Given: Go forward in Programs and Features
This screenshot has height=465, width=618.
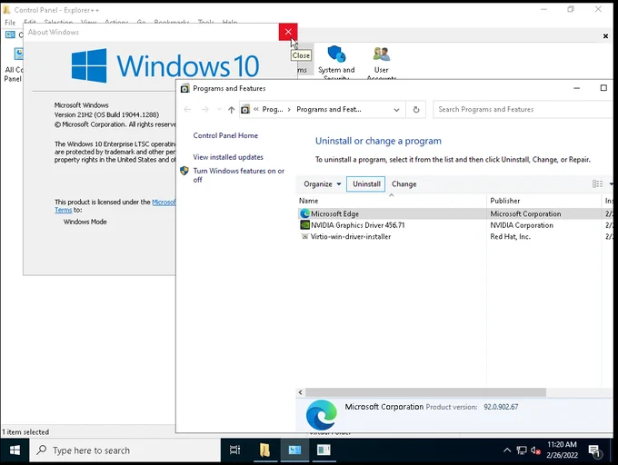Looking at the screenshot, I should [x=205, y=110].
